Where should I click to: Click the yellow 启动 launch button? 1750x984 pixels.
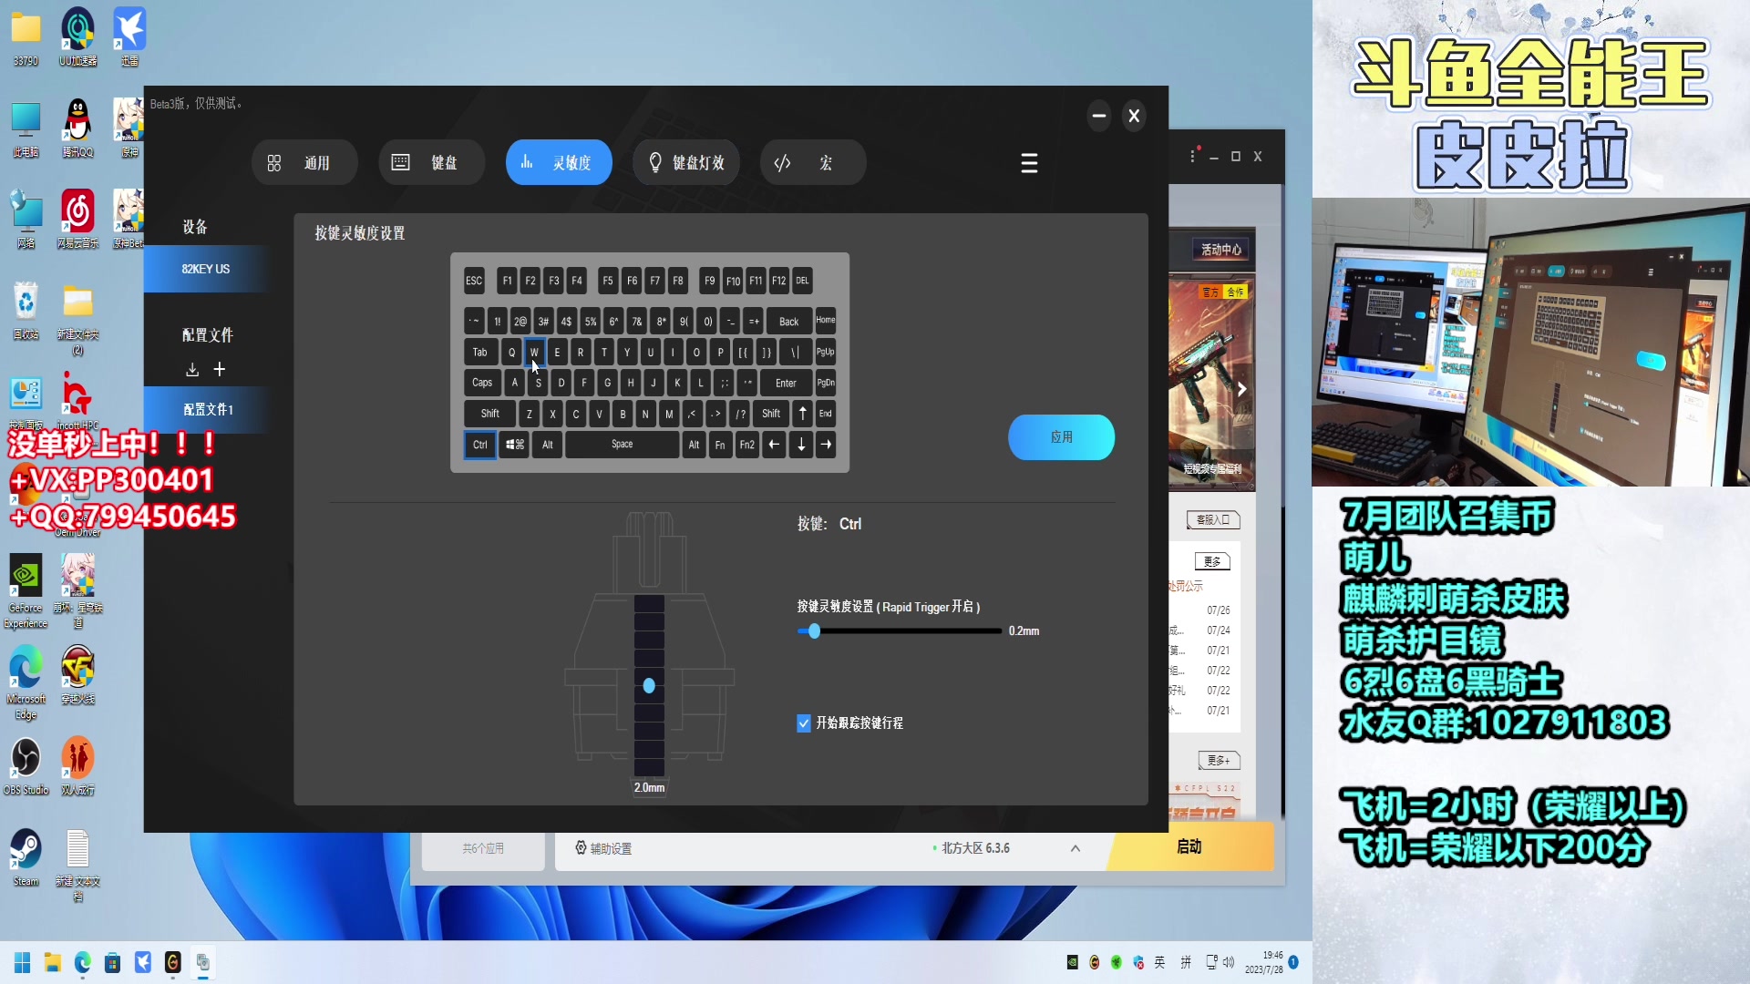click(1189, 847)
